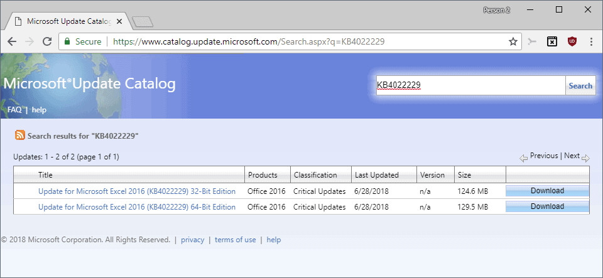Click the grey extension icon after the star

click(x=532, y=41)
